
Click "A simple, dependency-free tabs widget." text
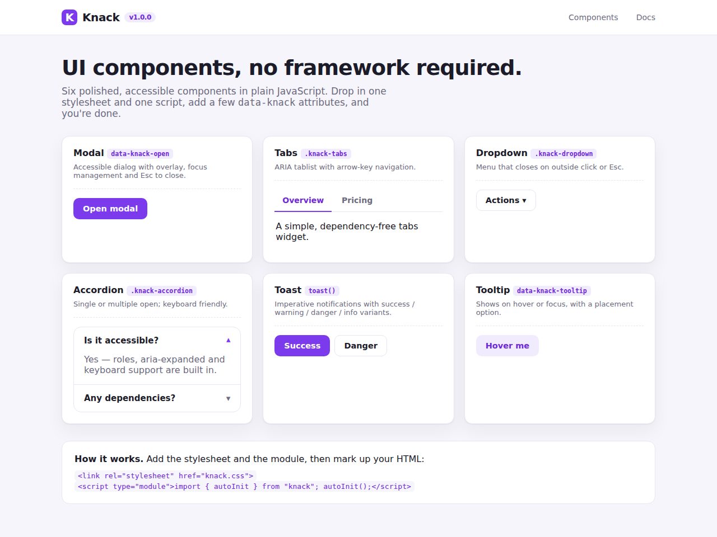point(347,232)
